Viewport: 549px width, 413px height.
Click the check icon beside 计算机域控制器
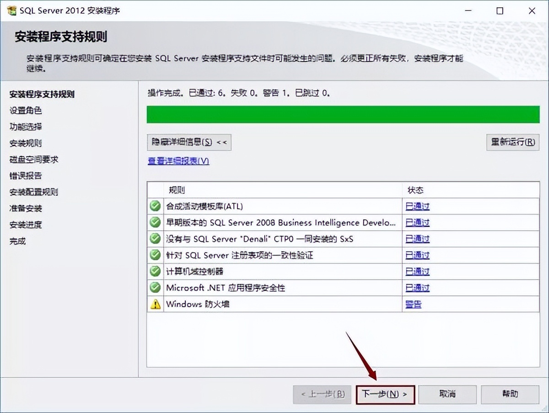click(x=155, y=271)
